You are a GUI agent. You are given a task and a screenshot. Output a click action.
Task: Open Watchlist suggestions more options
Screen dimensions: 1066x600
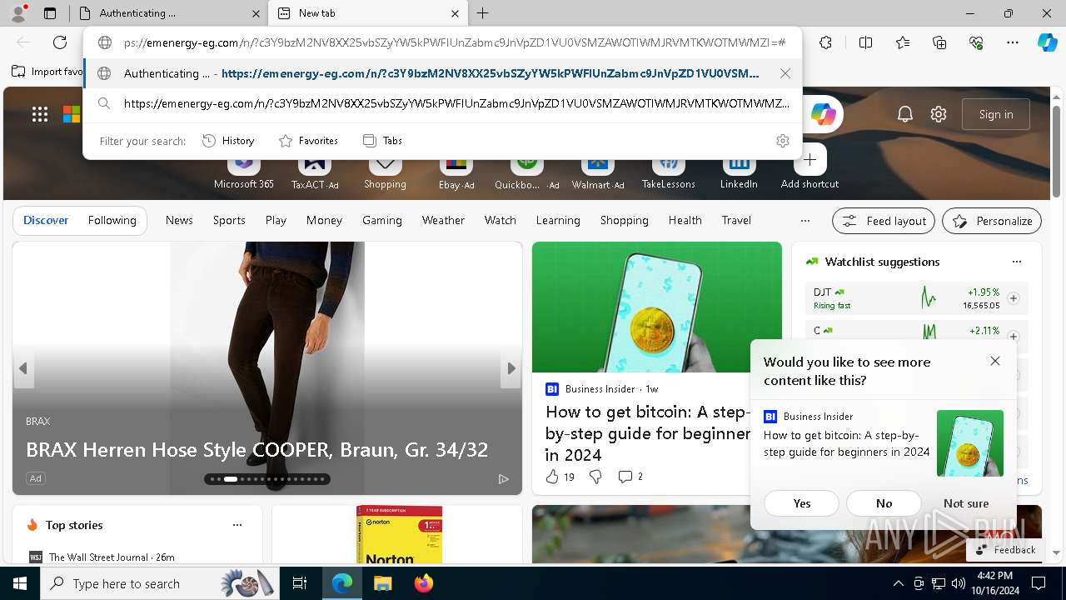pyautogui.click(x=1017, y=262)
